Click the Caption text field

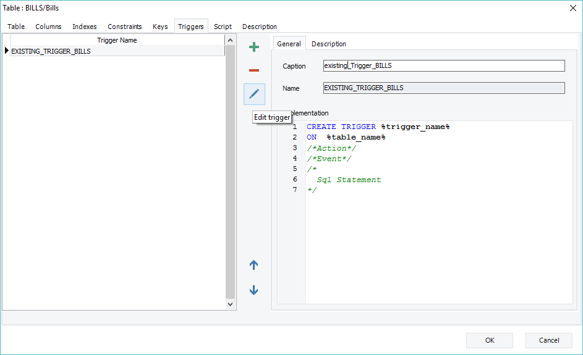[444, 65]
